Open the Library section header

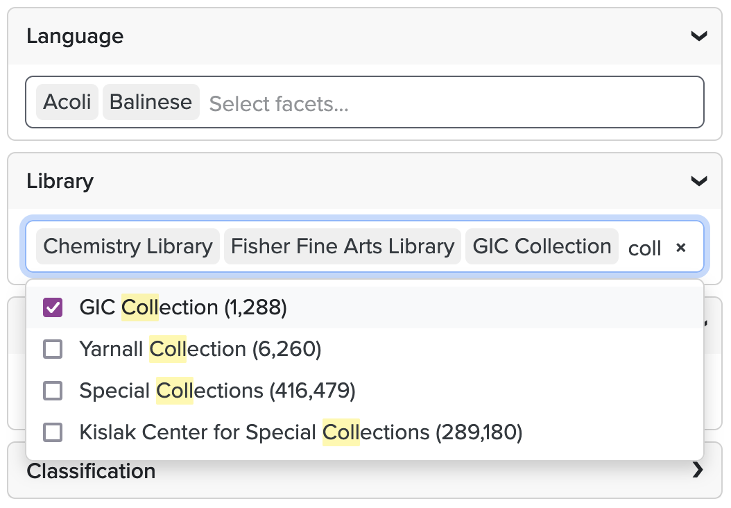[x=60, y=181]
